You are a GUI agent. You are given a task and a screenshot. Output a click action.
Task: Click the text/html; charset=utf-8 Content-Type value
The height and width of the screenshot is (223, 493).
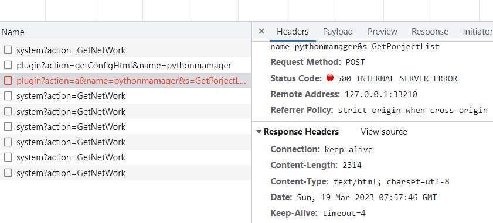[x=391, y=181]
